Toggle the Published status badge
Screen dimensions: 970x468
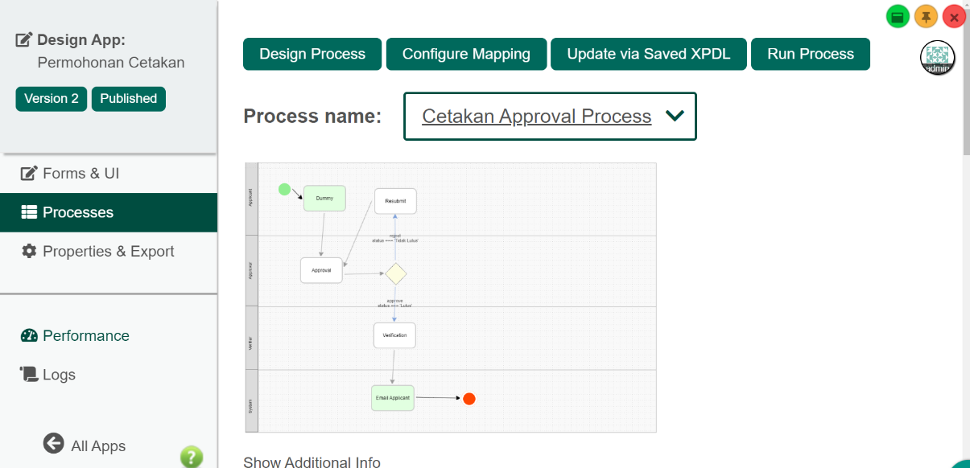[129, 99]
